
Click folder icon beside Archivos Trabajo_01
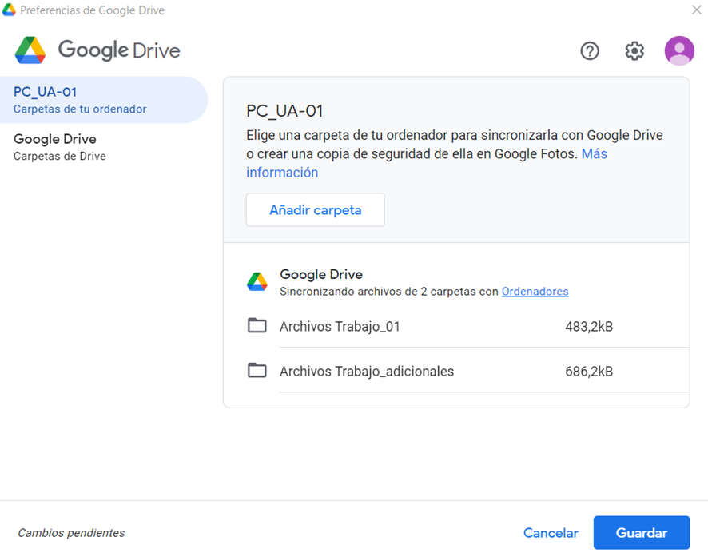point(257,326)
